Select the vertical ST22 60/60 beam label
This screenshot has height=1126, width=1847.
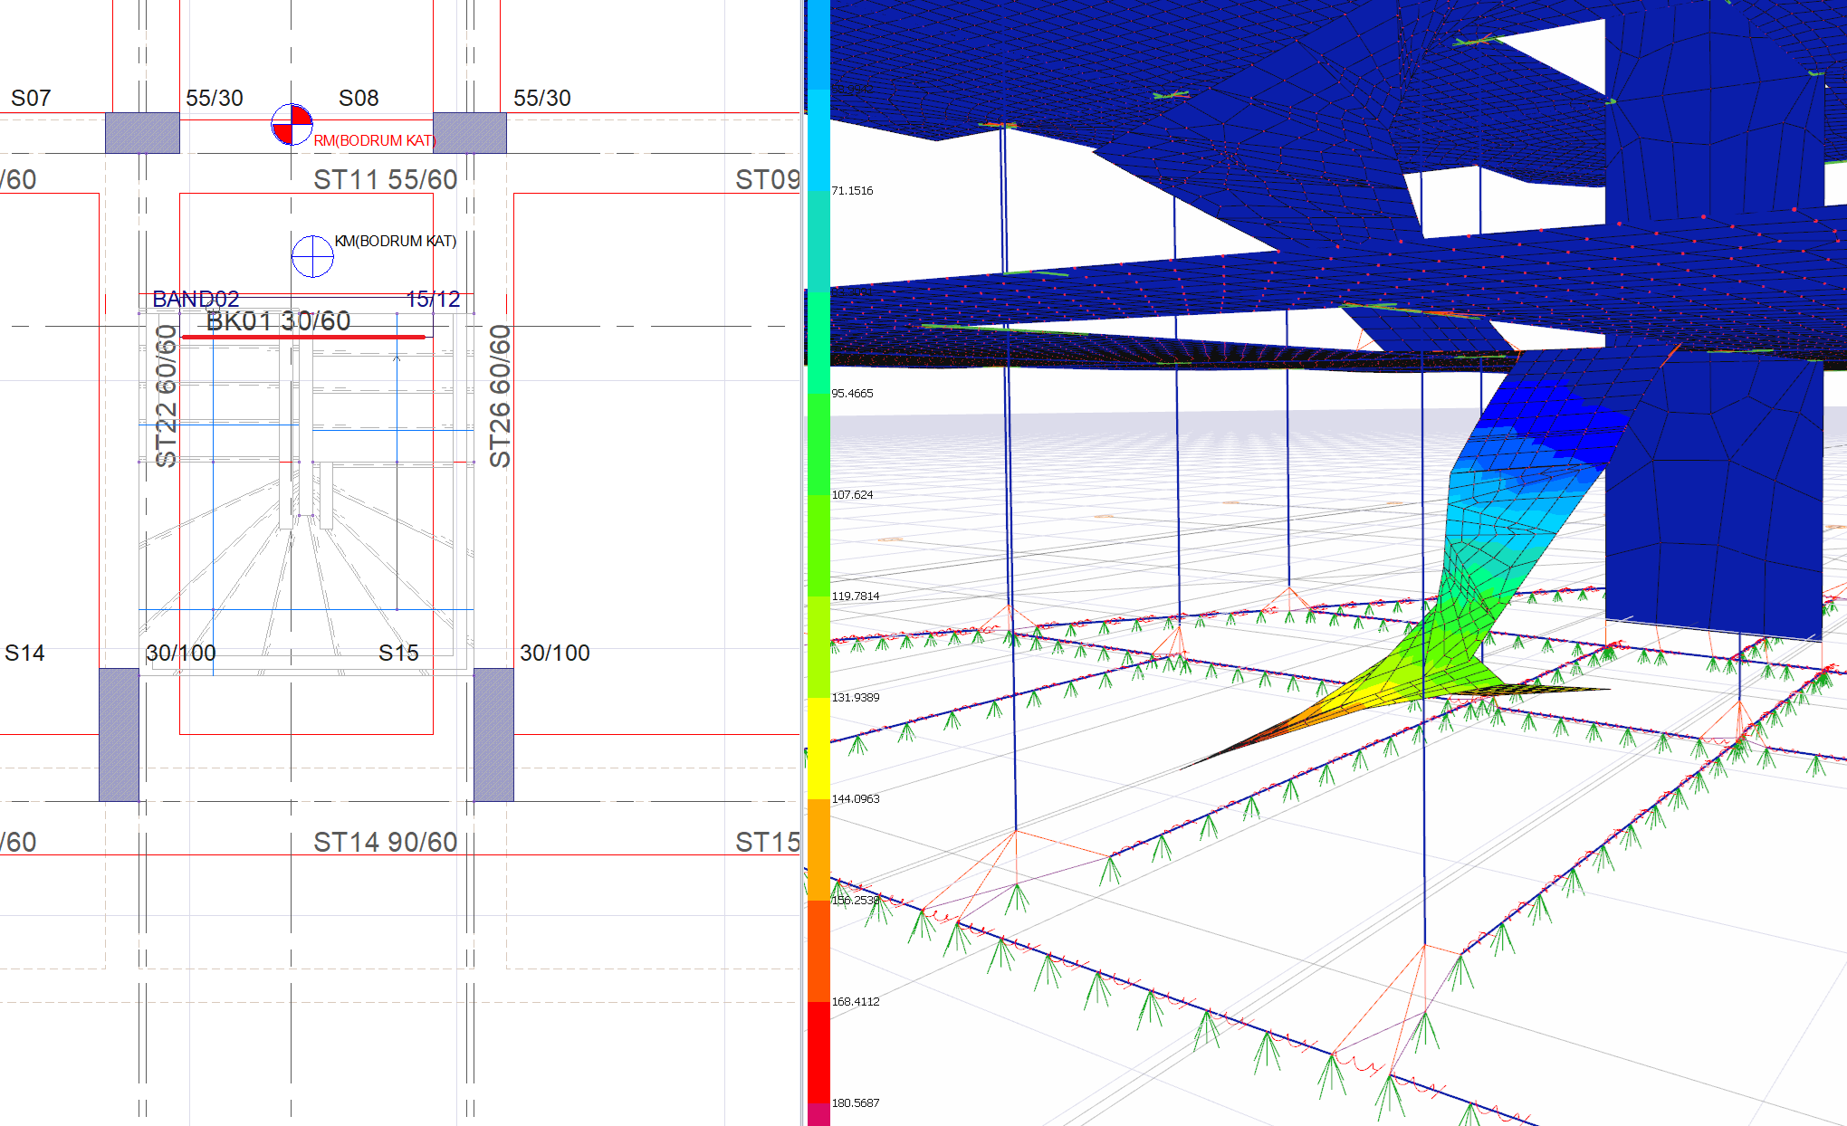(166, 396)
